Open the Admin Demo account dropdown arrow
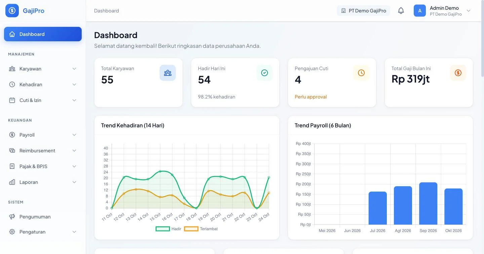Screen dimensions: 484x254 (x=469, y=11)
